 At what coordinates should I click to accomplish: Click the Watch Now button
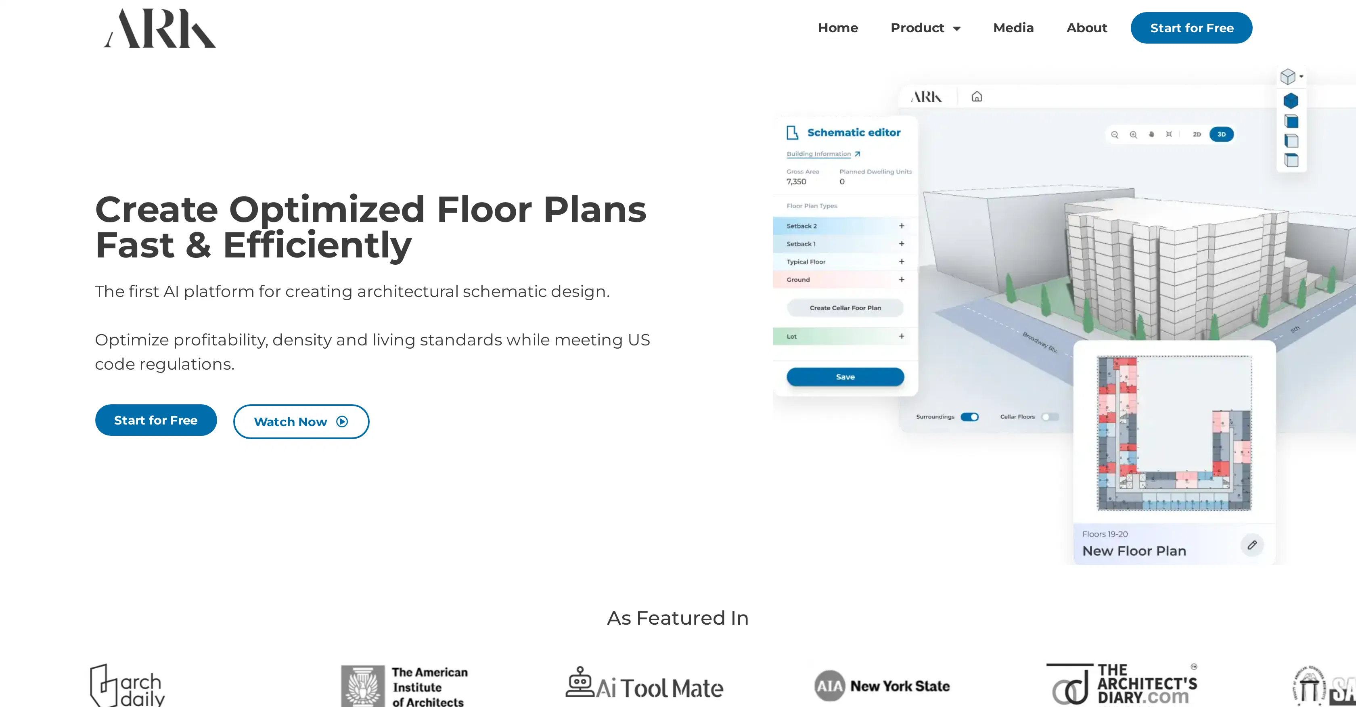click(301, 421)
